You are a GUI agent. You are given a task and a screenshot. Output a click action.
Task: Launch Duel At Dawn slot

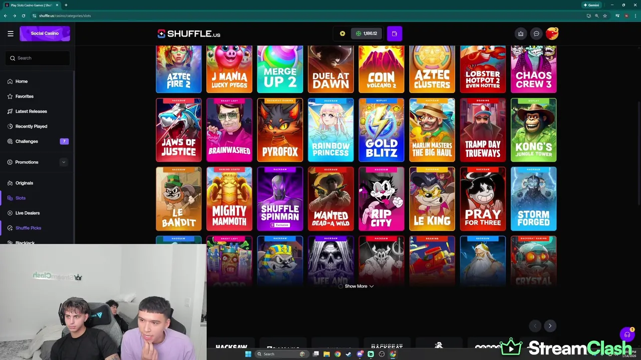point(331,69)
